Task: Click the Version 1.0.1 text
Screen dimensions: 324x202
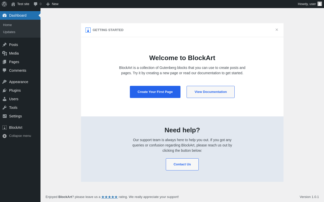Action: 309,197
